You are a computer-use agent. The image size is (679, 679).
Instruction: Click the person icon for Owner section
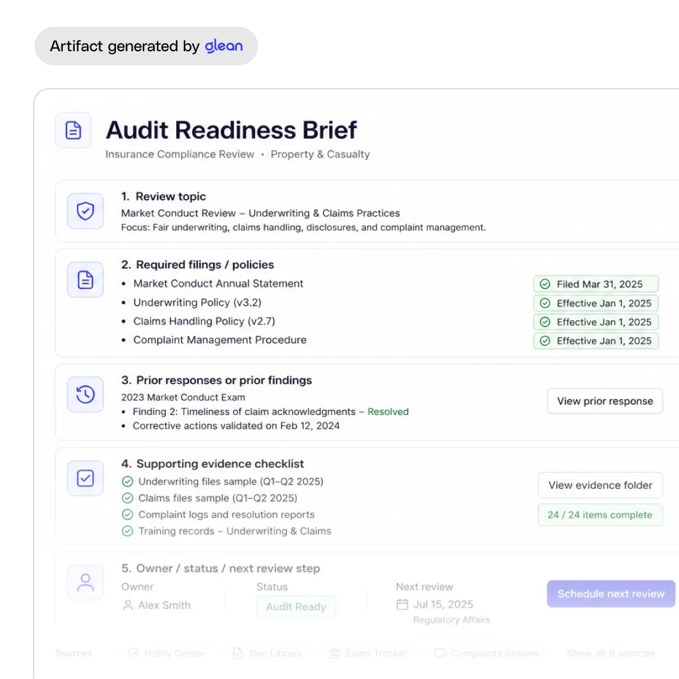click(x=85, y=582)
